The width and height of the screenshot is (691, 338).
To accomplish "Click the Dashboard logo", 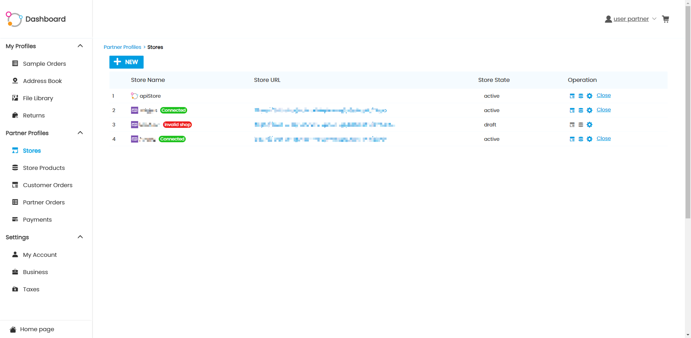I will point(35,19).
